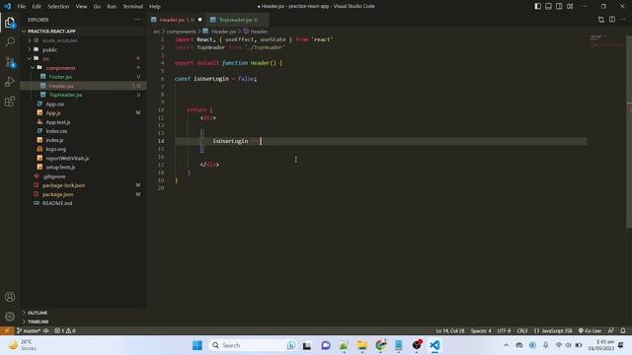This screenshot has height=355, width=632.
Task: Open TopHeader.jsx from the explorer tree
Action: point(65,95)
